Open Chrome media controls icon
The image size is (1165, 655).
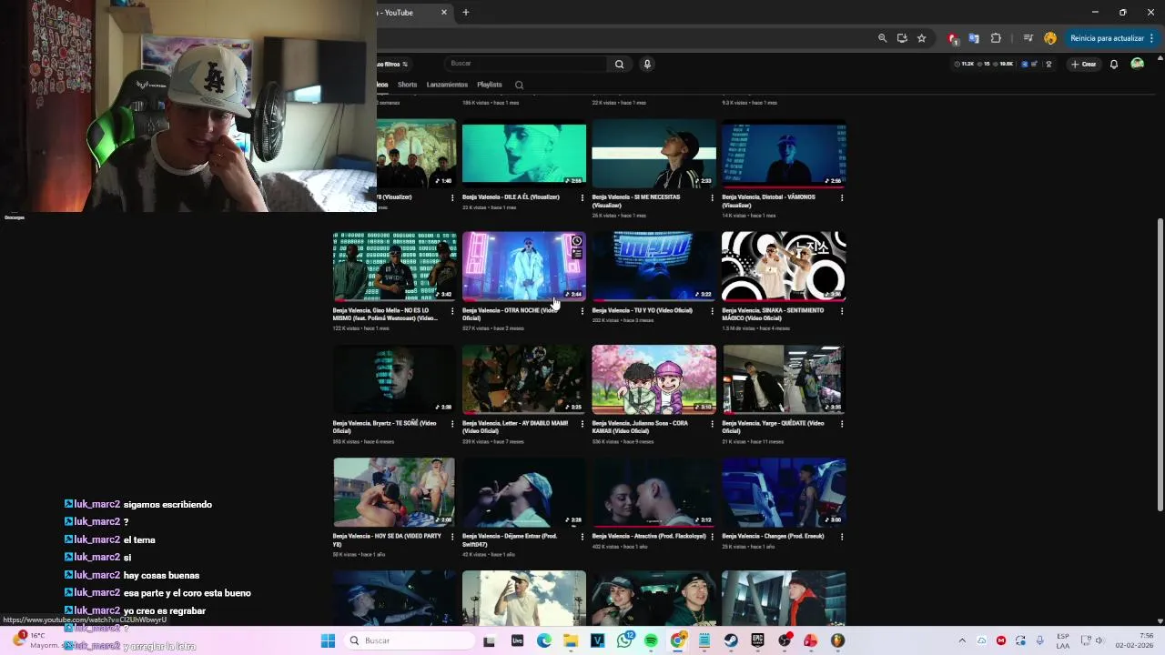pos(1028,38)
